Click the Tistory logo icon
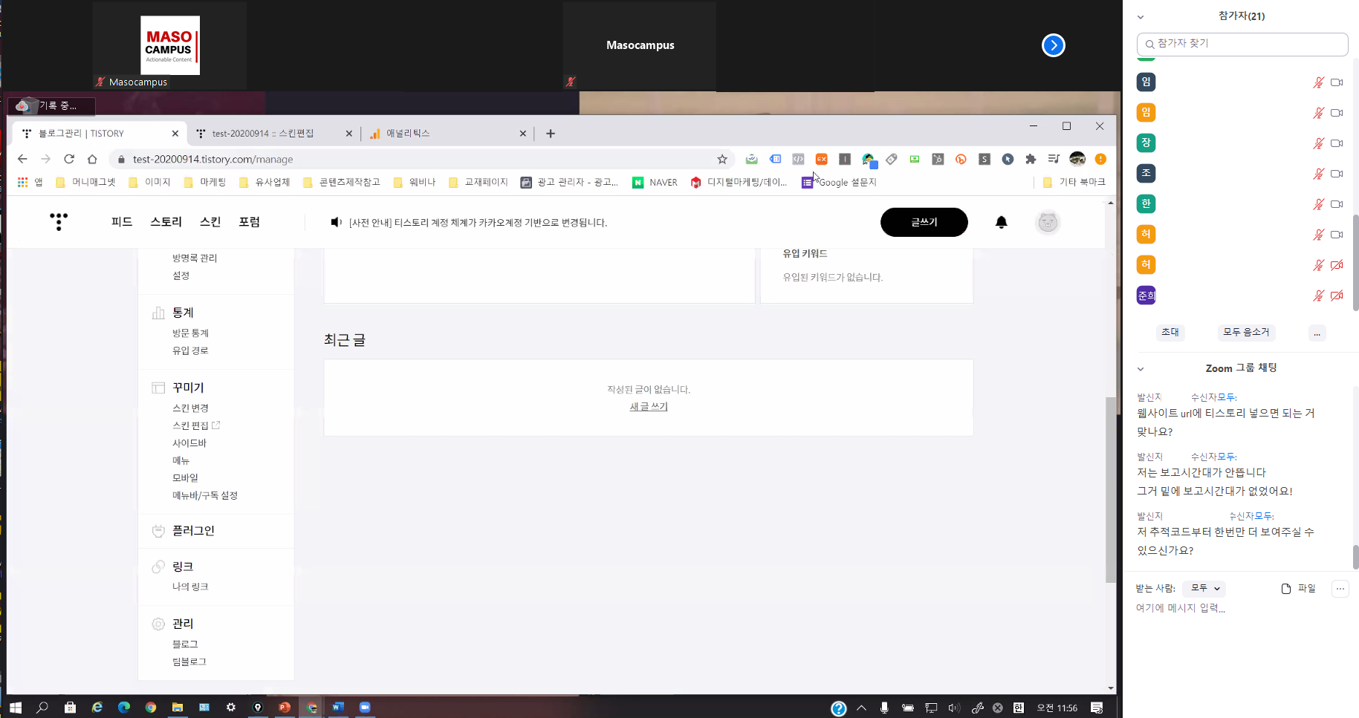Image resolution: width=1359 pixels, height=718 pixels. pyautogui.click(x=59, y=222)
